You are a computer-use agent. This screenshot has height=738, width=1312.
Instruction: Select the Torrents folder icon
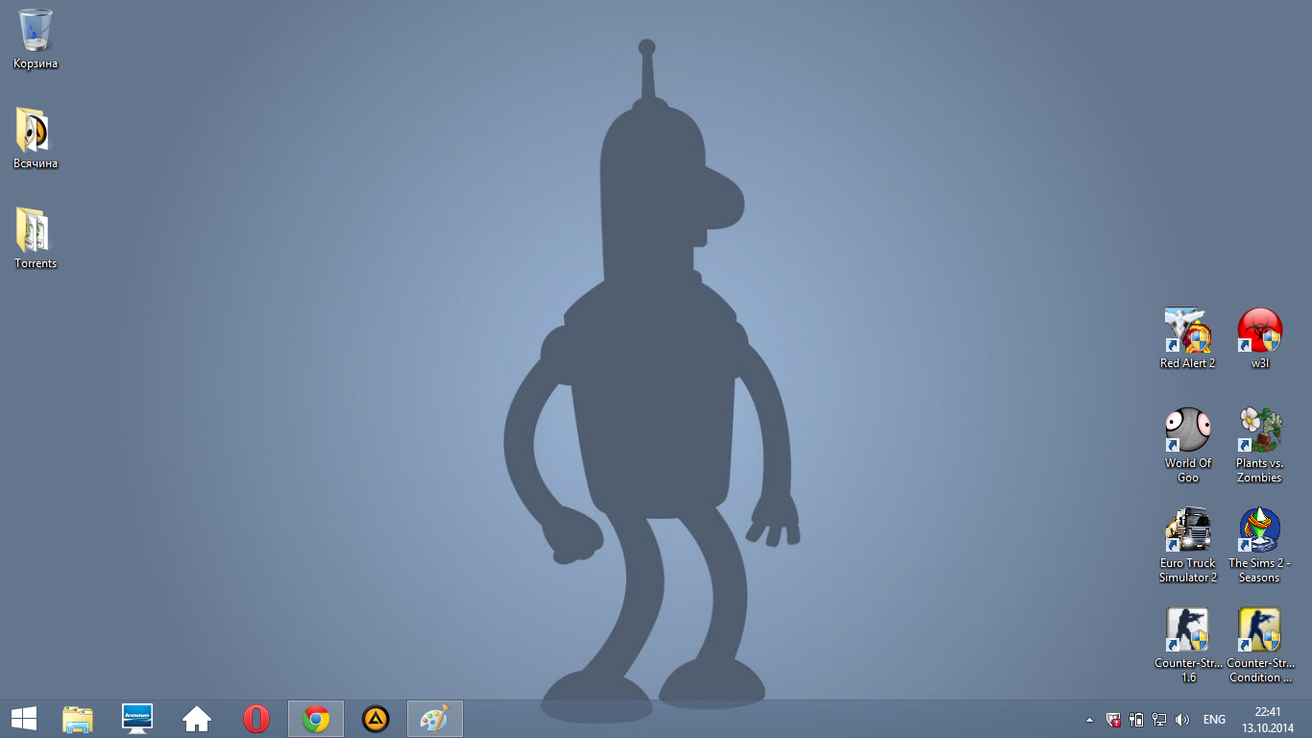[x=36, y=238]
